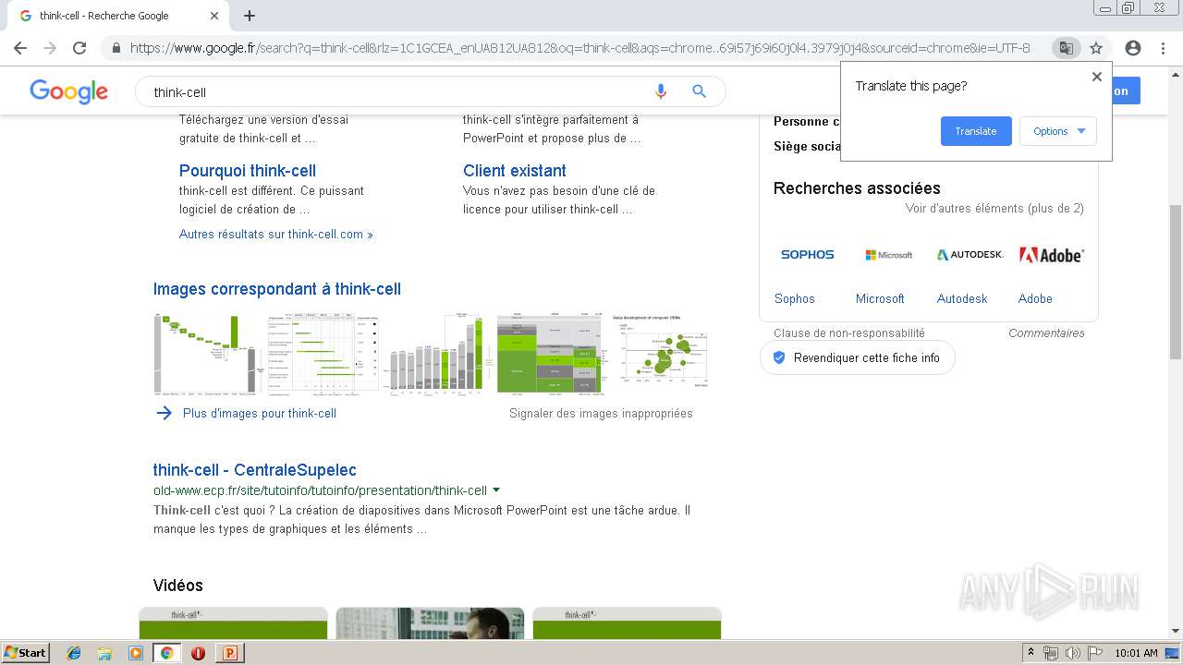Viewport: 1183px width, 665px height.
Task: Click the site lock icon in address bar
Action: click(x=116, y=48)
